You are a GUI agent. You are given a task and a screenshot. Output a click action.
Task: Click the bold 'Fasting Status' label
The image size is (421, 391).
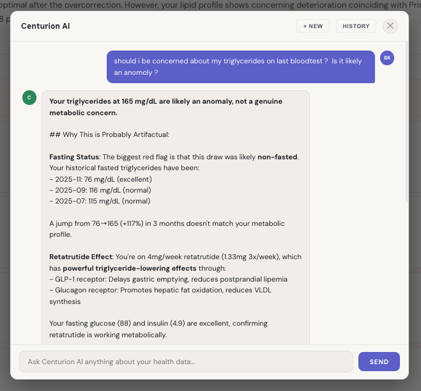pyautogui.click(x=73, y=157)
